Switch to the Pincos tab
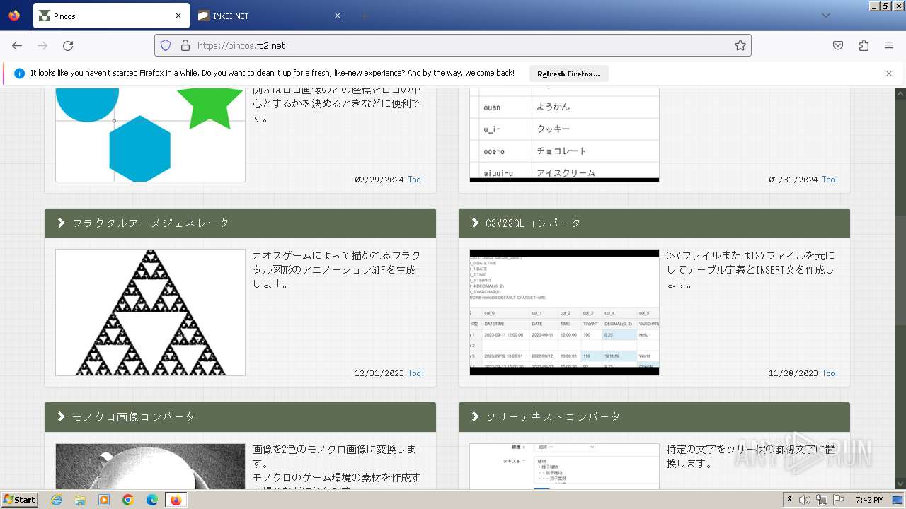The height and width of the screenshot is (509, 906). point(111,16)
